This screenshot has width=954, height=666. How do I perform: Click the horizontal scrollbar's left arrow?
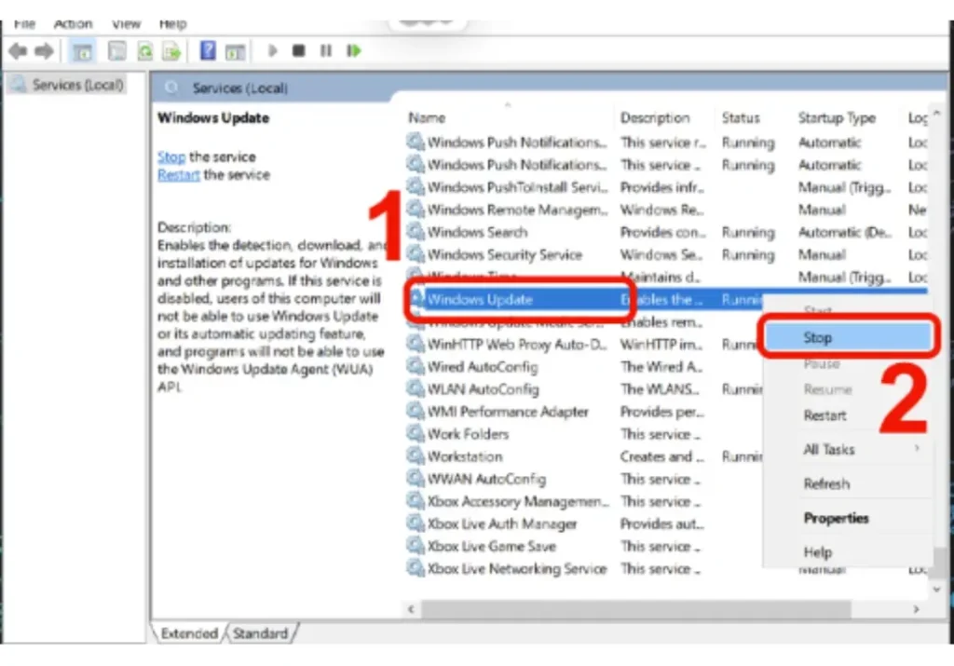pyautogui.click(x=411, y=609)
